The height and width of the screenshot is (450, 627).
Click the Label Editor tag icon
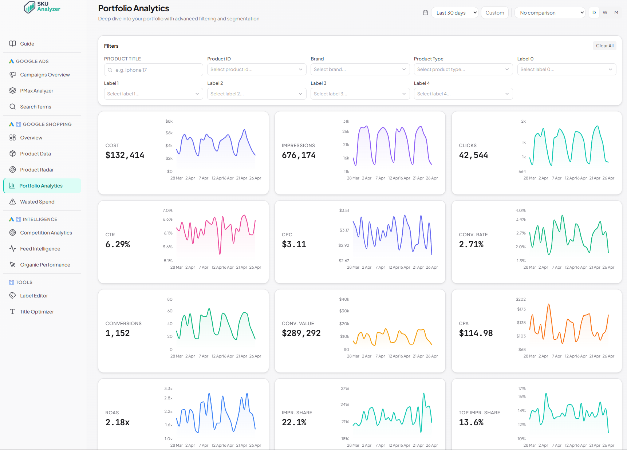[x=13, y=296]
